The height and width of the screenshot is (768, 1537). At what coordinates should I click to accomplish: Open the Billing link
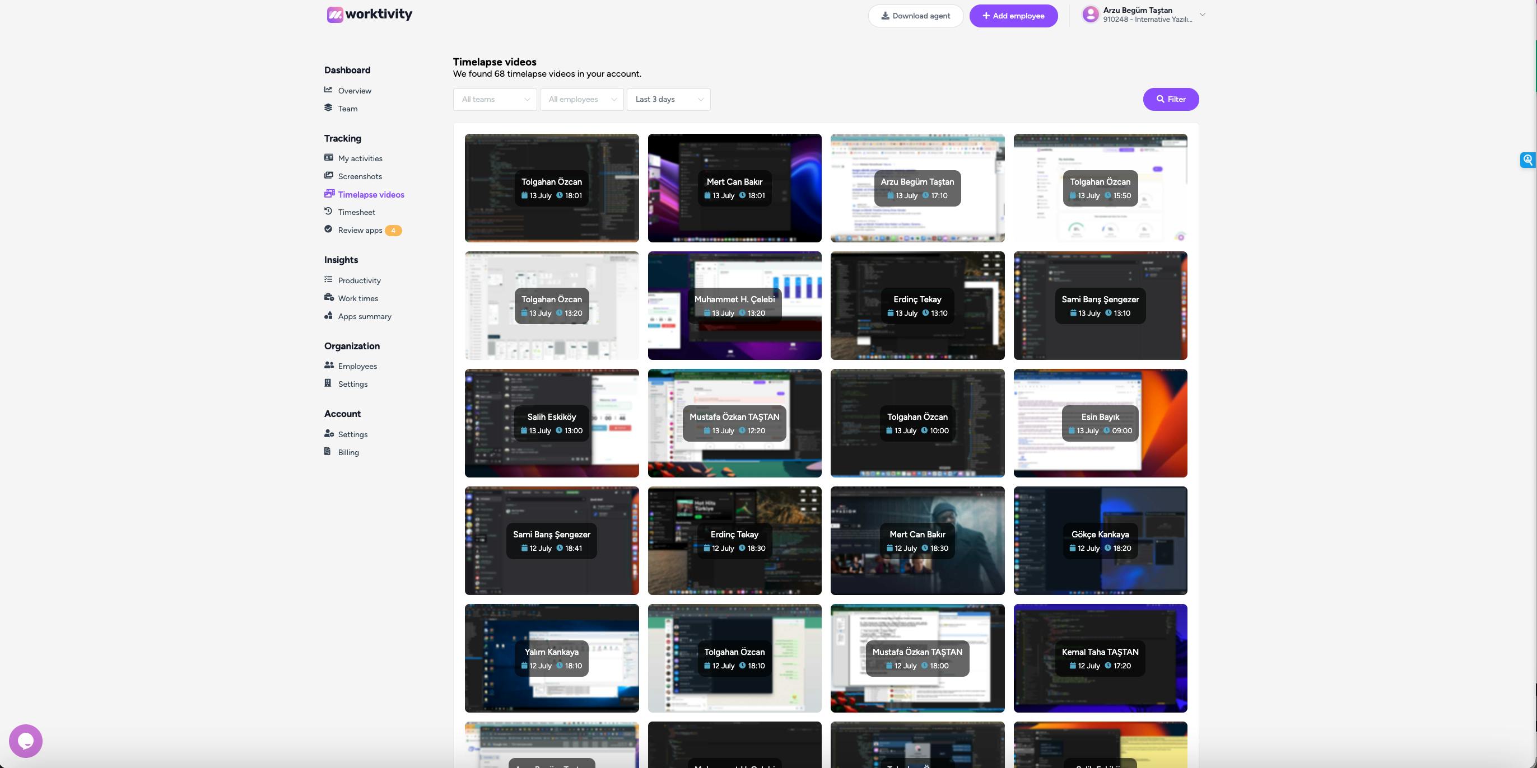(348, 452)
